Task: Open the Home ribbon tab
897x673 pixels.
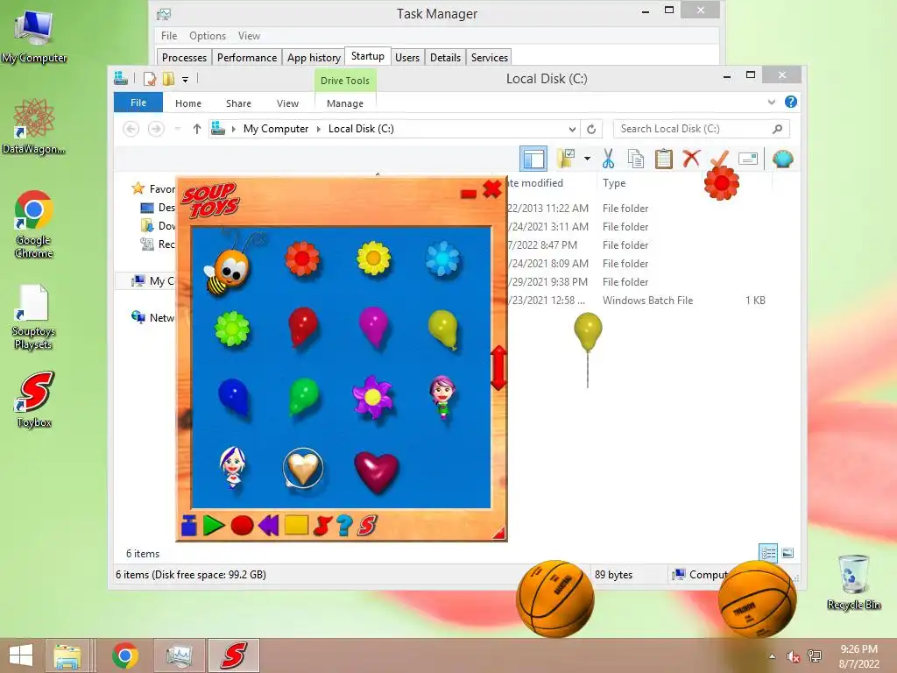Action: [188, 103]
